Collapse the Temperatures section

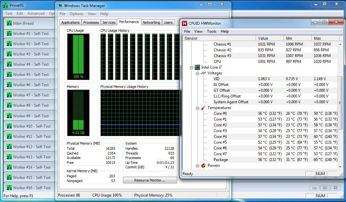tap(198, 108)
